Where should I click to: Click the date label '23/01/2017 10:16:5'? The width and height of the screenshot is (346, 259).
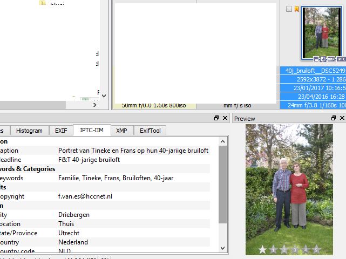pyautogui.click(x=320, y=88)
